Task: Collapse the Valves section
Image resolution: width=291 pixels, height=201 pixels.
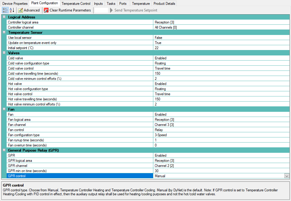Action: click(x=4, y=53)
